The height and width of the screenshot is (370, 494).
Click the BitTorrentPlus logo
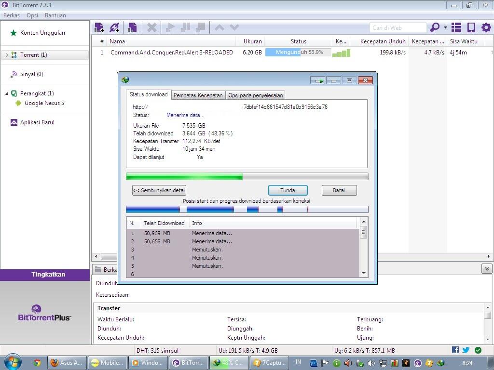click(44, 313)
